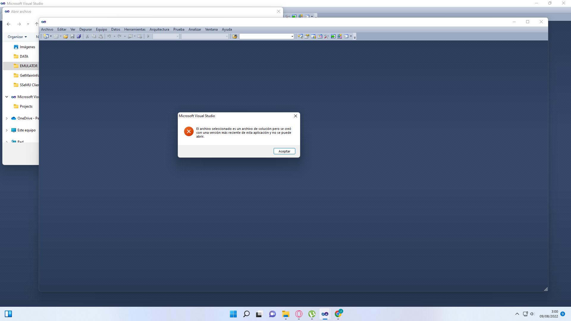Expand the Add New Item dropdown arrow

61,36
